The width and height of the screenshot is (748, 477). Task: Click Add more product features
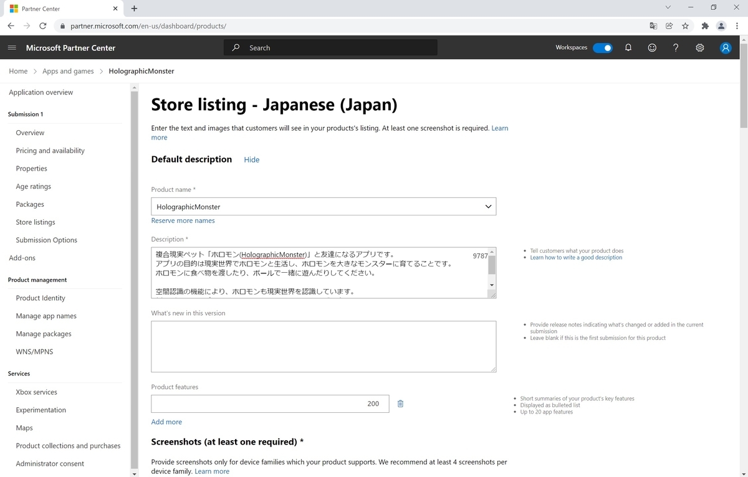pos(166,422)
